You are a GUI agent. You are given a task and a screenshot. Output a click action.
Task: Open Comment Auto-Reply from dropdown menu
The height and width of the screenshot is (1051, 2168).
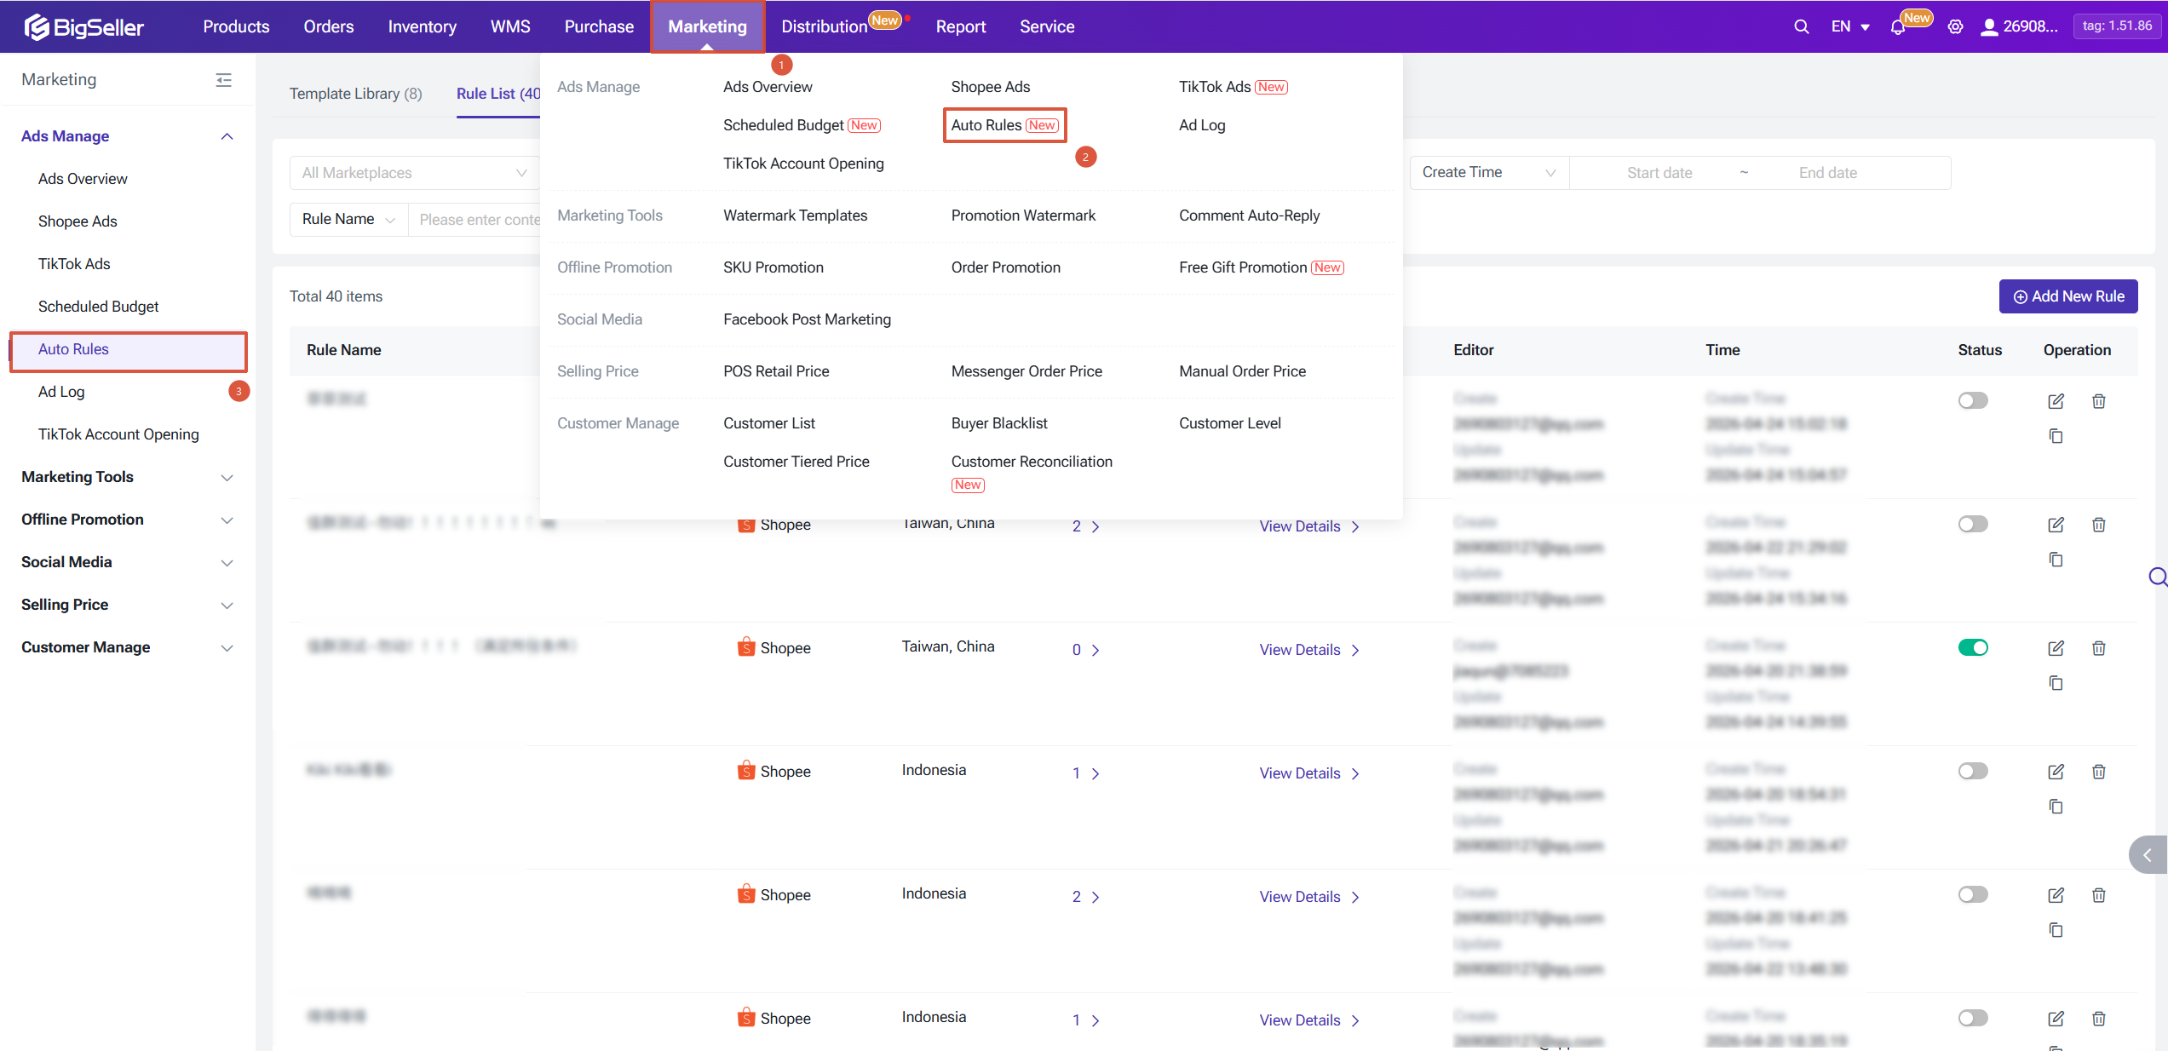1249,215
